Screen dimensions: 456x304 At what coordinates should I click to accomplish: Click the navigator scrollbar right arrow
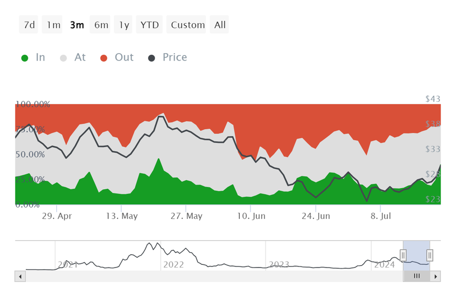pos(436,277)
